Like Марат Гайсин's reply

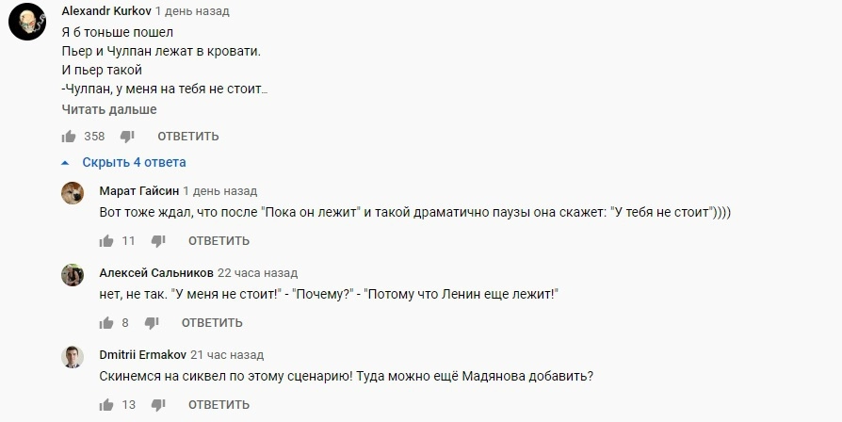pos(106,240)
